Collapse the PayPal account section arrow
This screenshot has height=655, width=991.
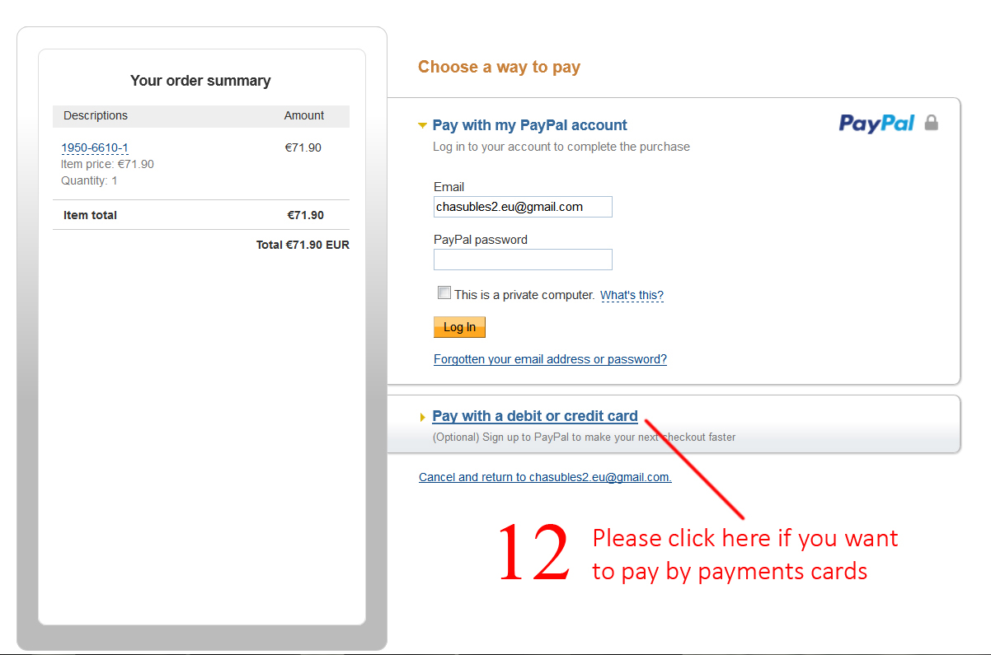point(422,126)
